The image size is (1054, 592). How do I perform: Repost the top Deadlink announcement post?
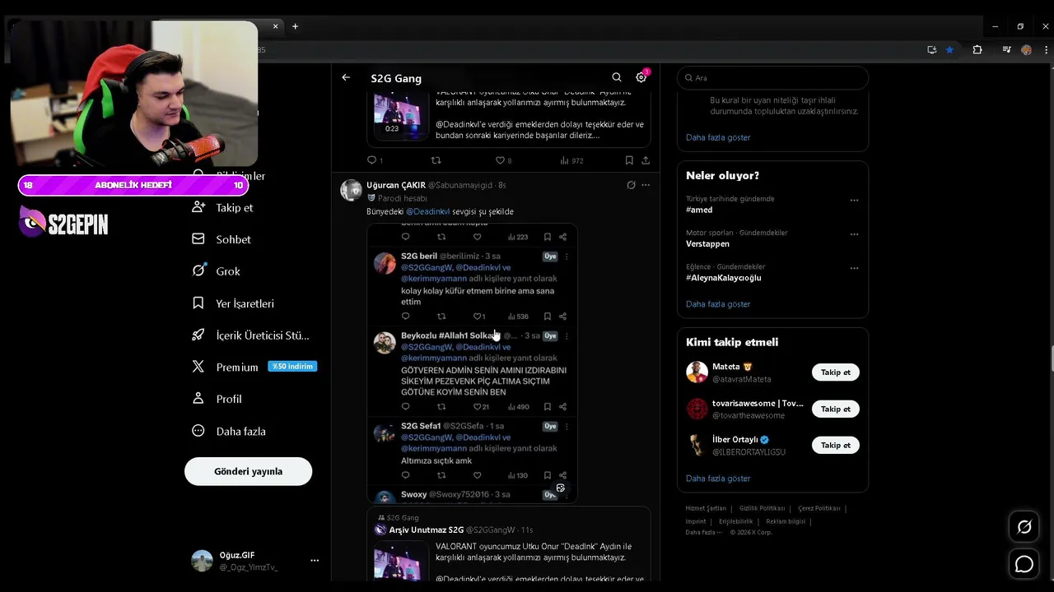click(436, 160)
